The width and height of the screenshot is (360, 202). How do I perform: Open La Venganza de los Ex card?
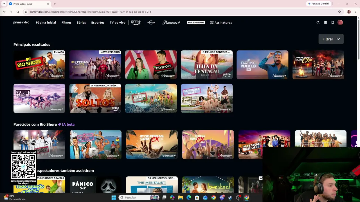[x=318, y=65]
